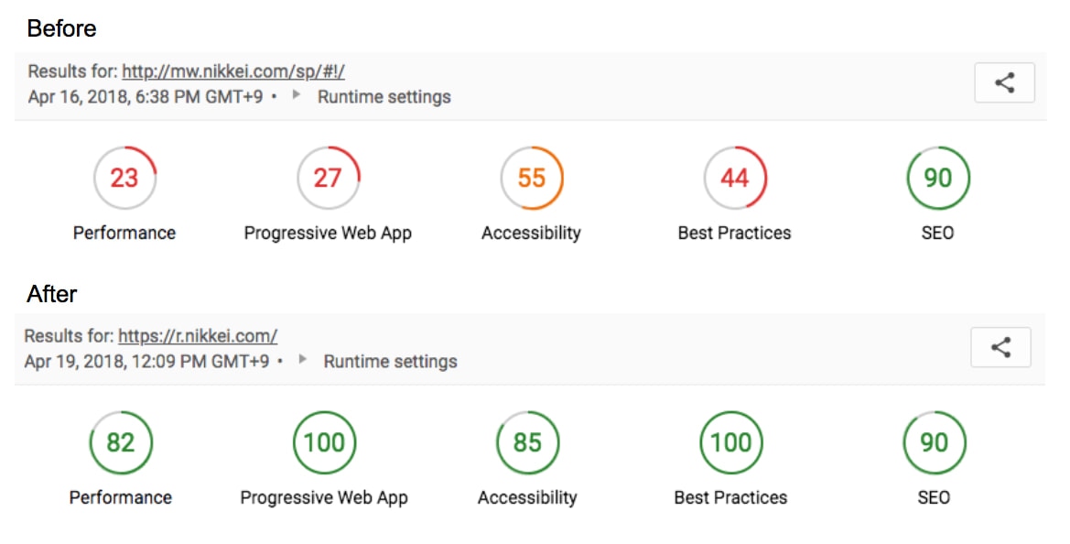1070x544 pixels.
Task: Click Accessibility score 55 gauge
Action: coord(531,178)
